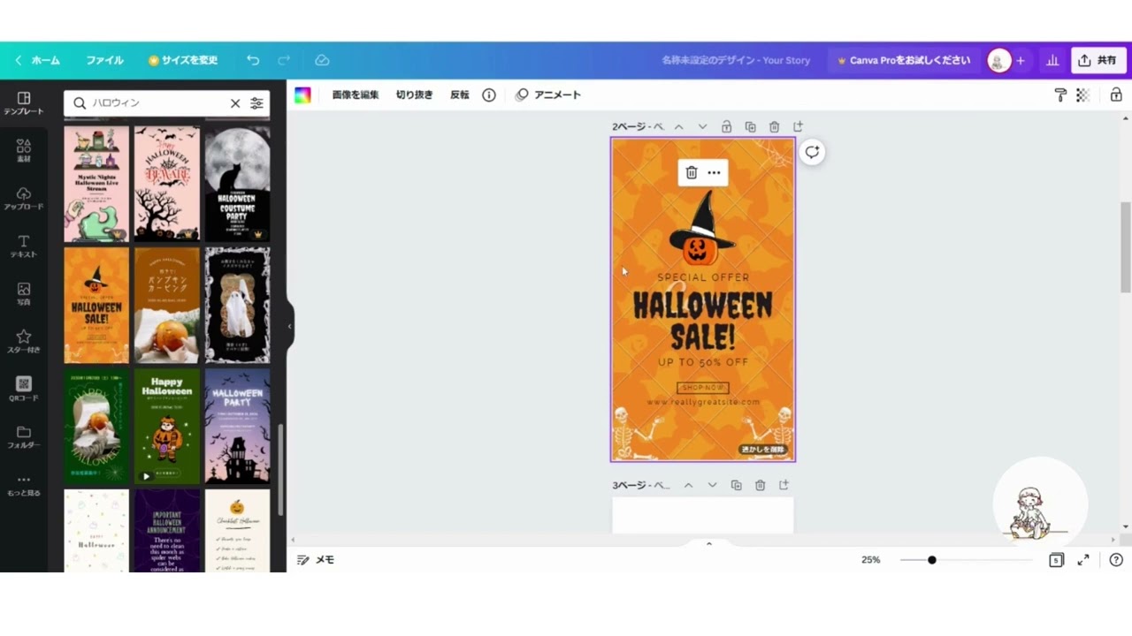
Task: Open grid view page counter icon
Action: (1056, 560)
